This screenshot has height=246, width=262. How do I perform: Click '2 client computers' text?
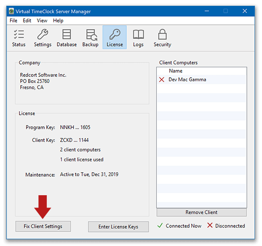80,150
